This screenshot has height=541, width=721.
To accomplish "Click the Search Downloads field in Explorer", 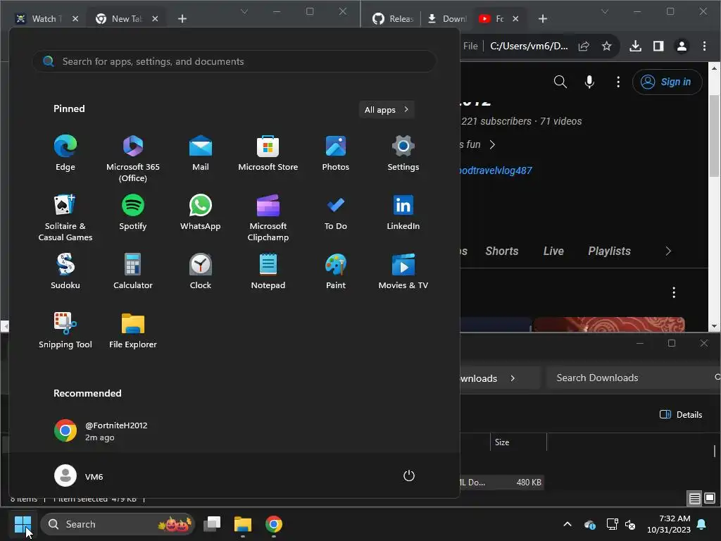I will click(634, 378).
